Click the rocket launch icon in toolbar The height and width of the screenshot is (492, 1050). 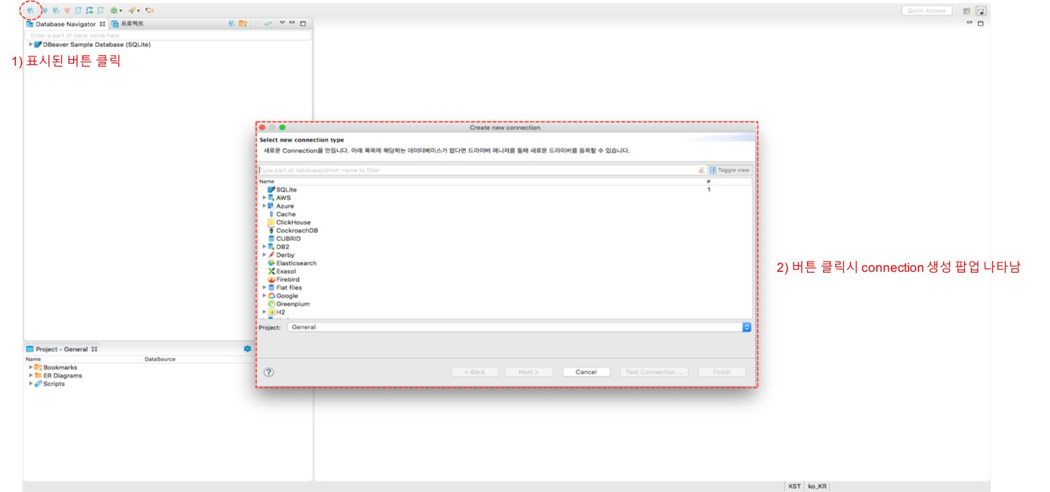point(132,10)
